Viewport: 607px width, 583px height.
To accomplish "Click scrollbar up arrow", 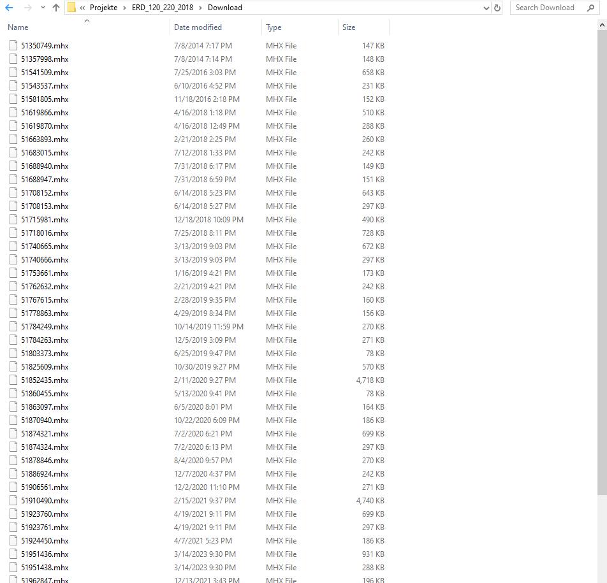I will tap(602, 25).
